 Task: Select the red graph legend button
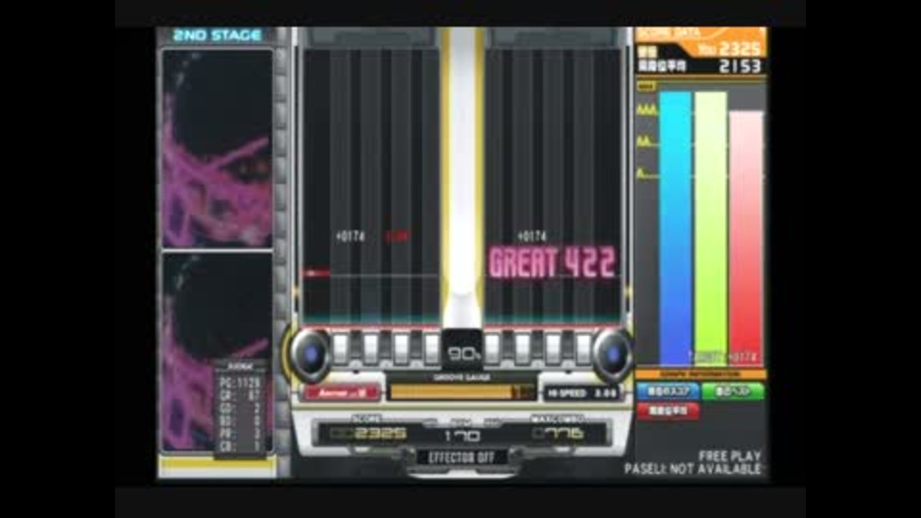(668, 411)
